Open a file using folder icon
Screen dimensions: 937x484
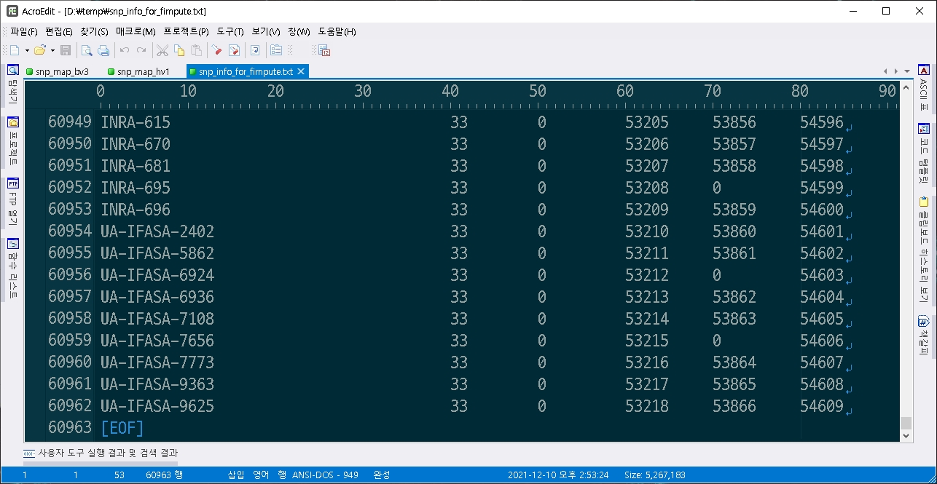pyautogui.click(x=40, y=50)
